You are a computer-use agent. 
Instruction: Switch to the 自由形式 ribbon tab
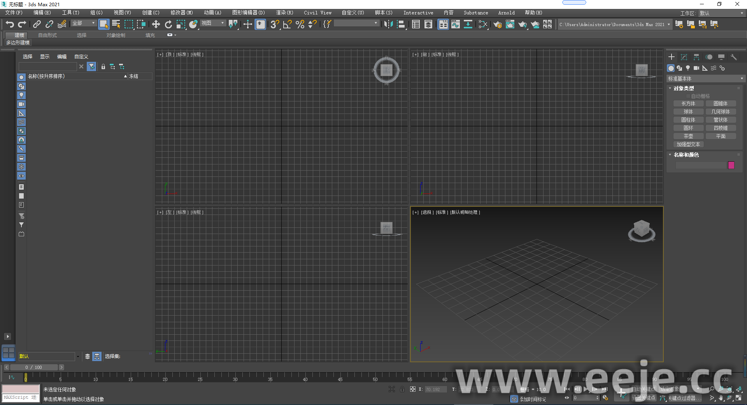(x=47, y=35)
